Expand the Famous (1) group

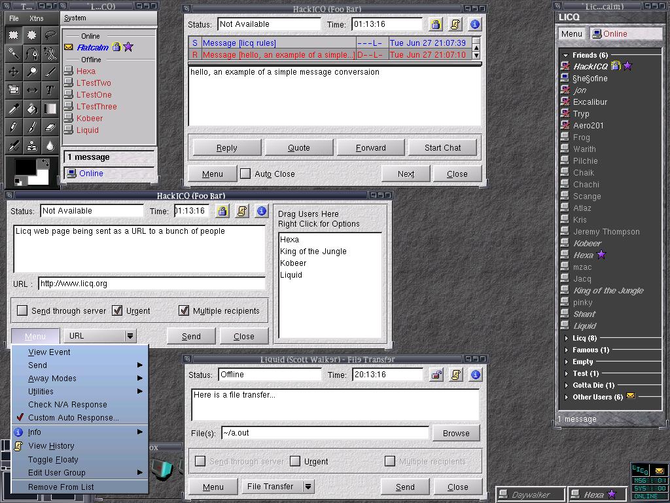566,350
